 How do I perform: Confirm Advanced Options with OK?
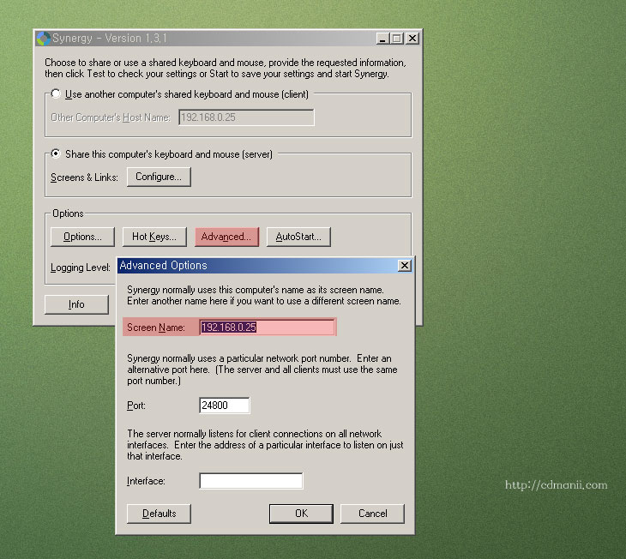click(x=301, y=514)
